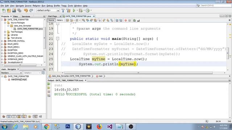The width and height of the screenshot is (232, 130).
Task: Toggle Source view button in editor
Action: click(x=51, y=20)
